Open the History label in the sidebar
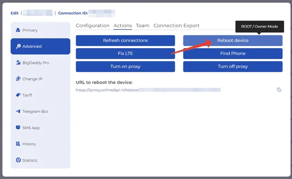 29,144
